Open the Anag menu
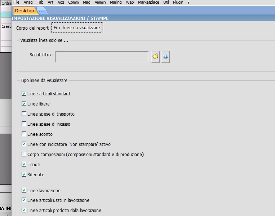 coord(28,2)
